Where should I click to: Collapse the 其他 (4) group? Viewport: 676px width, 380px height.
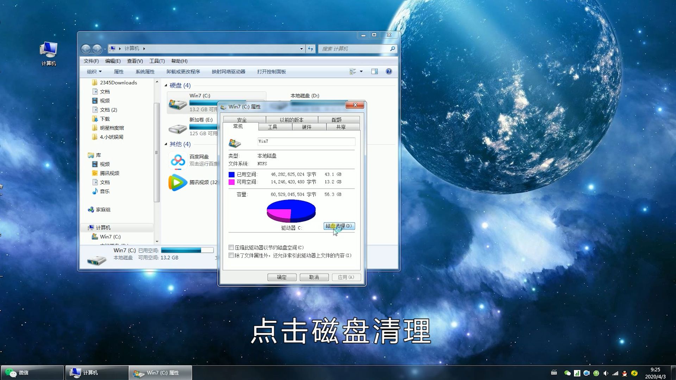click(x=166, y=144)
